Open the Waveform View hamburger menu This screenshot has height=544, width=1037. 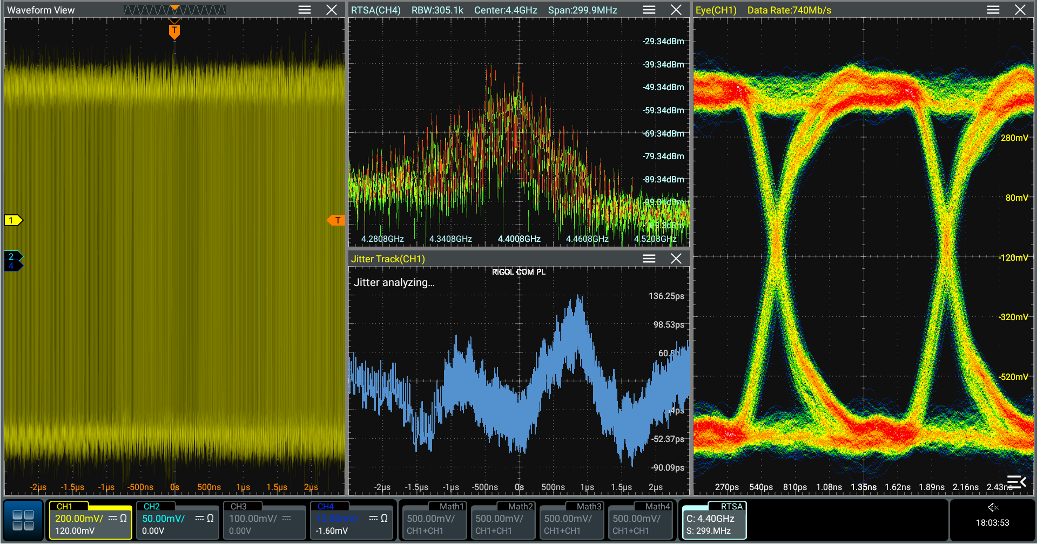click(305, 10)
